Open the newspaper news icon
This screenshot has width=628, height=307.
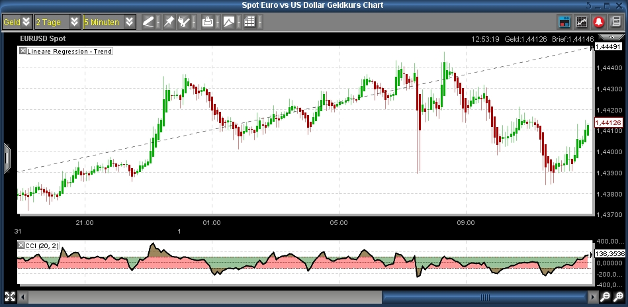[615, 22]
